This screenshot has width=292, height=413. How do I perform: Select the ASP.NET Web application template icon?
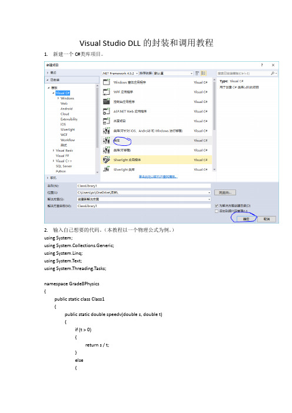pos(106,111)
